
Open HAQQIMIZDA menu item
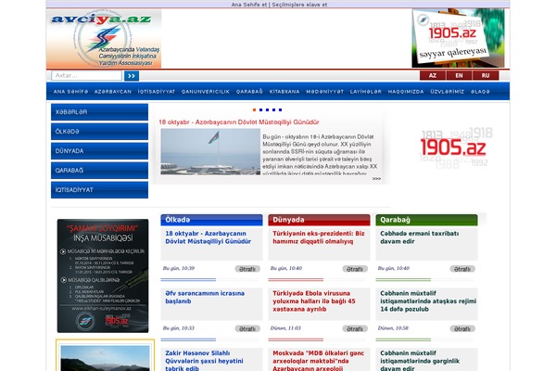point(406,92)
